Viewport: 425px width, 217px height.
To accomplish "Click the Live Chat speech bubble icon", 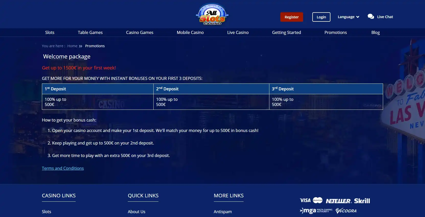I will coord(371,17).
